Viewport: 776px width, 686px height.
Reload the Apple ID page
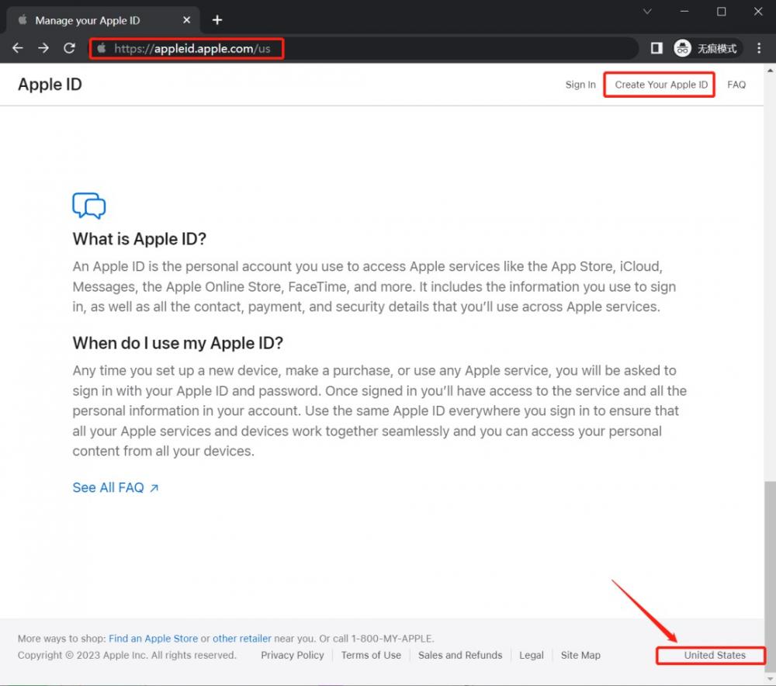pos(69,48)
